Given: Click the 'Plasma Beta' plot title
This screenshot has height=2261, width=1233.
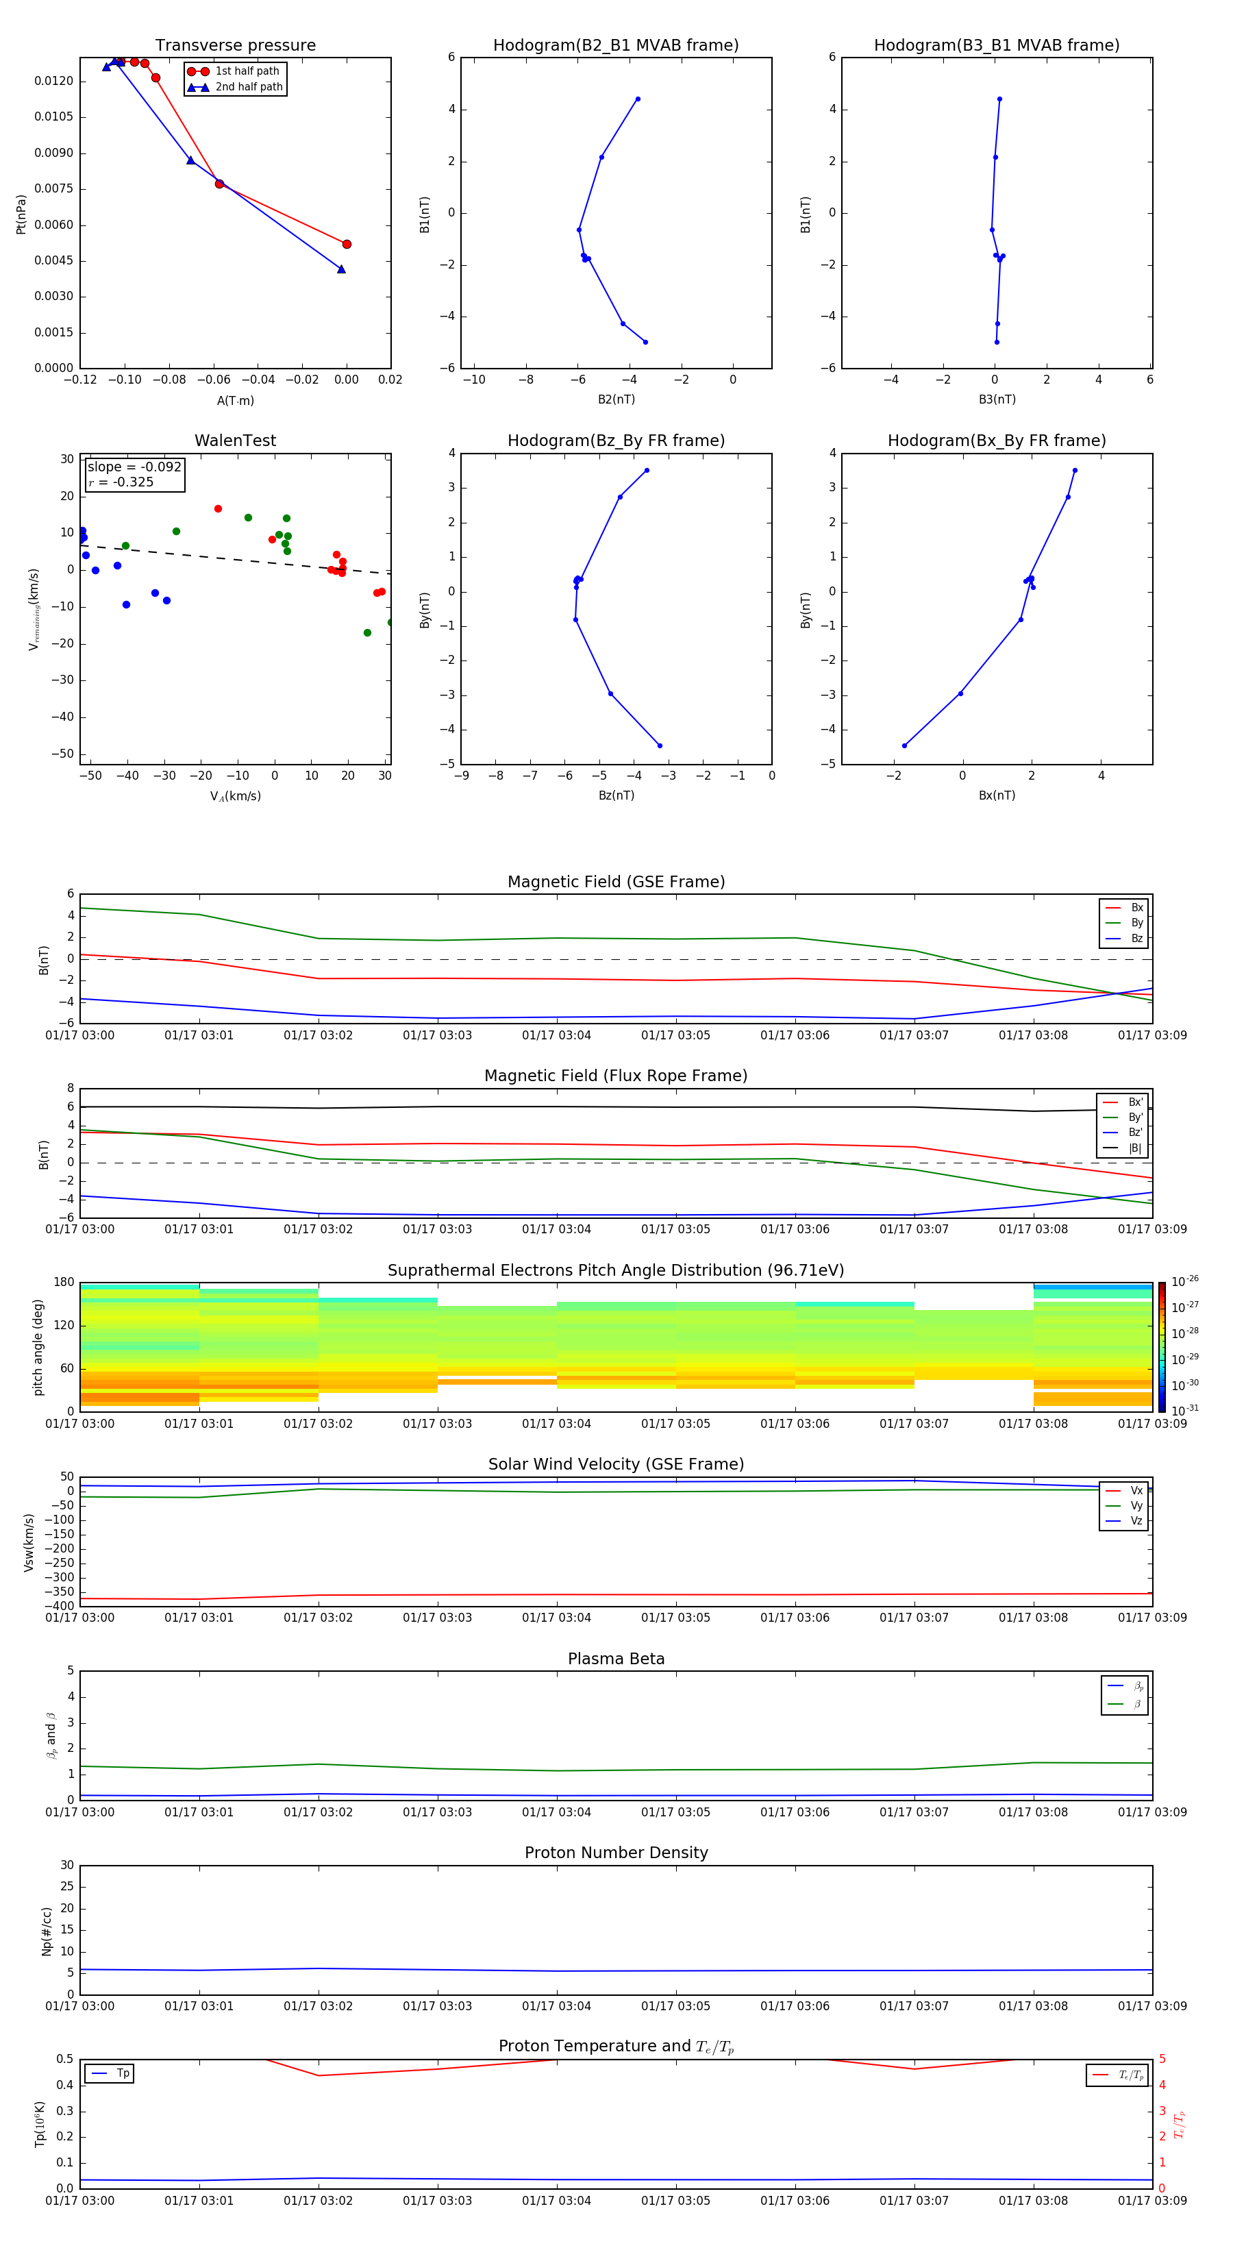Looking at the screenshot, I should click(616, 1659).
